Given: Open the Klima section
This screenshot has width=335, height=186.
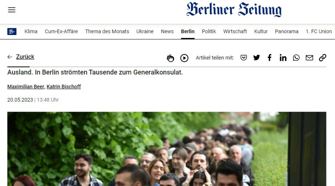Looking at the screenshot, I should tap(31, 31).
